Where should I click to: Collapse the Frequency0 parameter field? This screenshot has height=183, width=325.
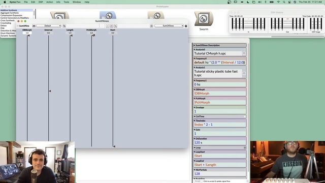coord(194,58)
